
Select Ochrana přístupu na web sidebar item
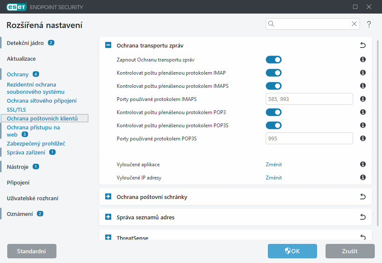(33, 127)
